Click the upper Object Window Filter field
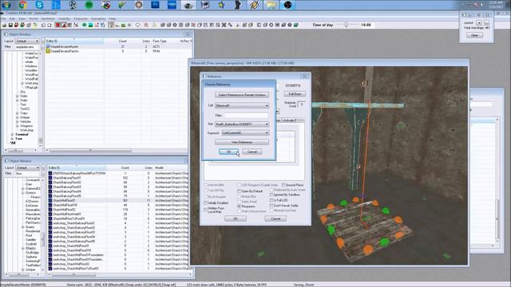 pos(26,47)
